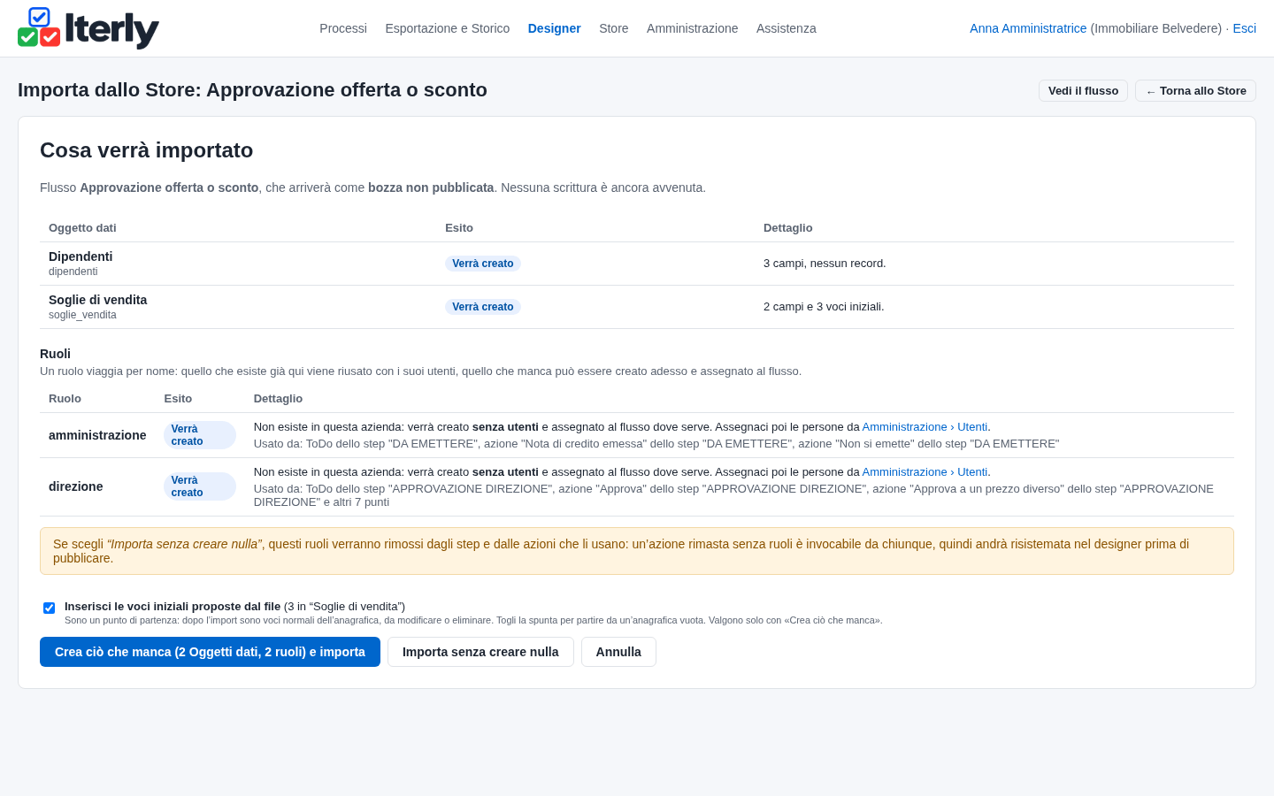Click the Verrà creato badge for Soglie di vendita
The image size is (1274, 796).
[483, 307]
